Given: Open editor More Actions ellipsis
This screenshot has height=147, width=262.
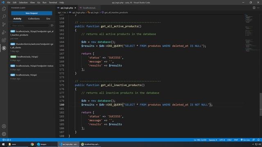Looking at the screenshot, I should [x=258, y=8].
